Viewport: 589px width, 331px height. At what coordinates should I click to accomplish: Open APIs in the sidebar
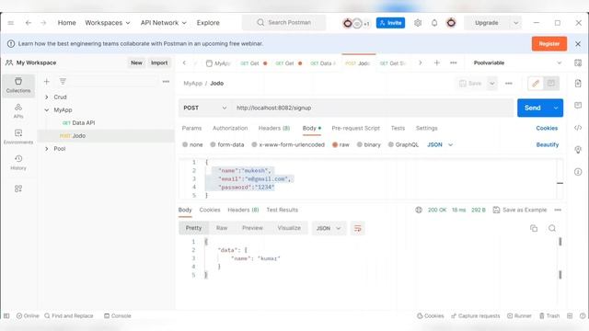[18, 111]
